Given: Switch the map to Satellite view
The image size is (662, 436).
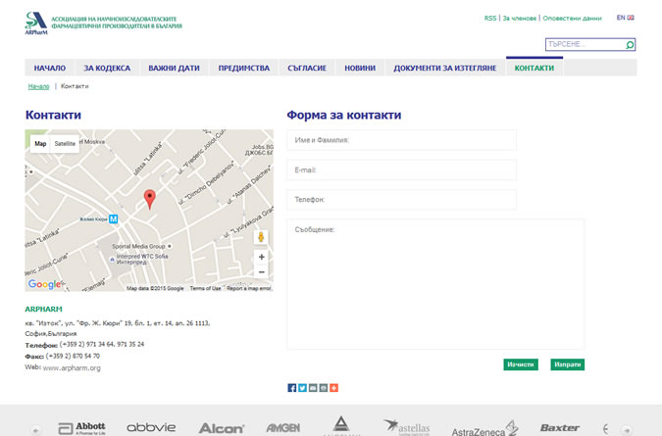Looking at the screenshot, I should [x=65, y=144].
